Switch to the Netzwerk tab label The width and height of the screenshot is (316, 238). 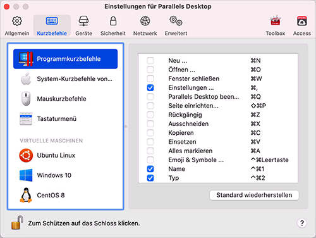point(145,34)
